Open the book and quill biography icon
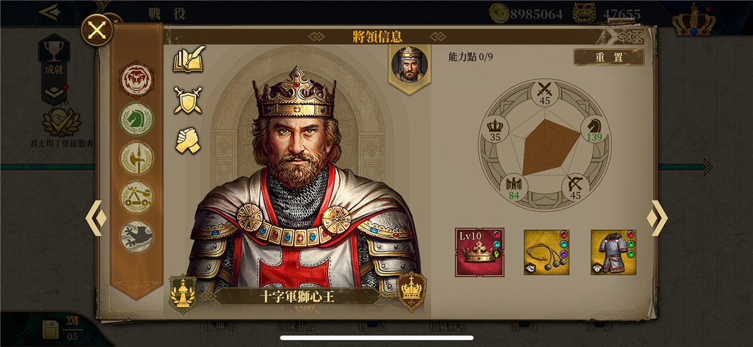The height and width of the screenshot is (347, 753). (189, 60)
